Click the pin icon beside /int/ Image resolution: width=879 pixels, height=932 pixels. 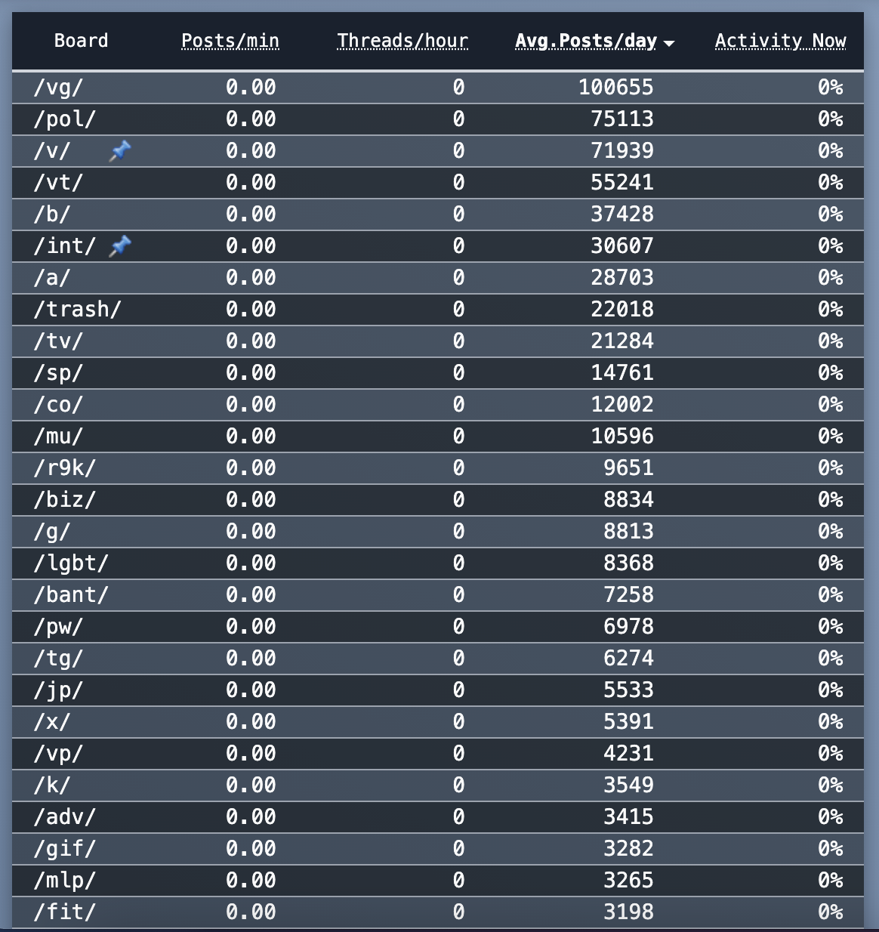[x=119, y=246]
